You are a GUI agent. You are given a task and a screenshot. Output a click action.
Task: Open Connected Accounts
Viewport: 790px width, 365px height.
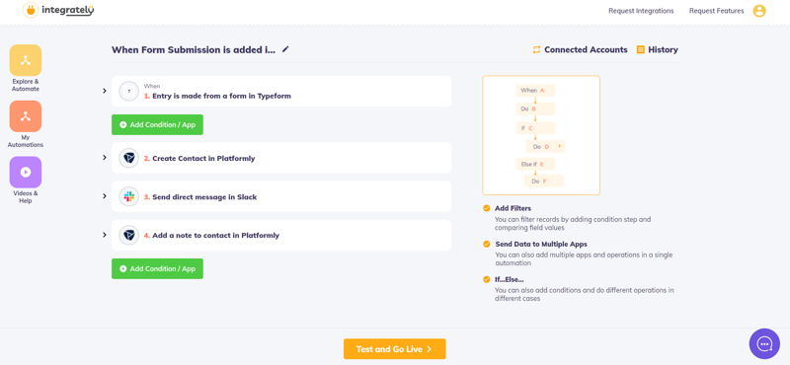pyautogui.click(x=580, y=49)
